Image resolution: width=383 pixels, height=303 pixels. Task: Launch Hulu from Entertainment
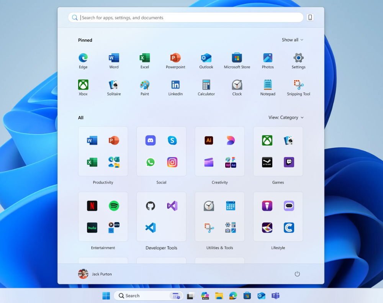pos(92,228)
